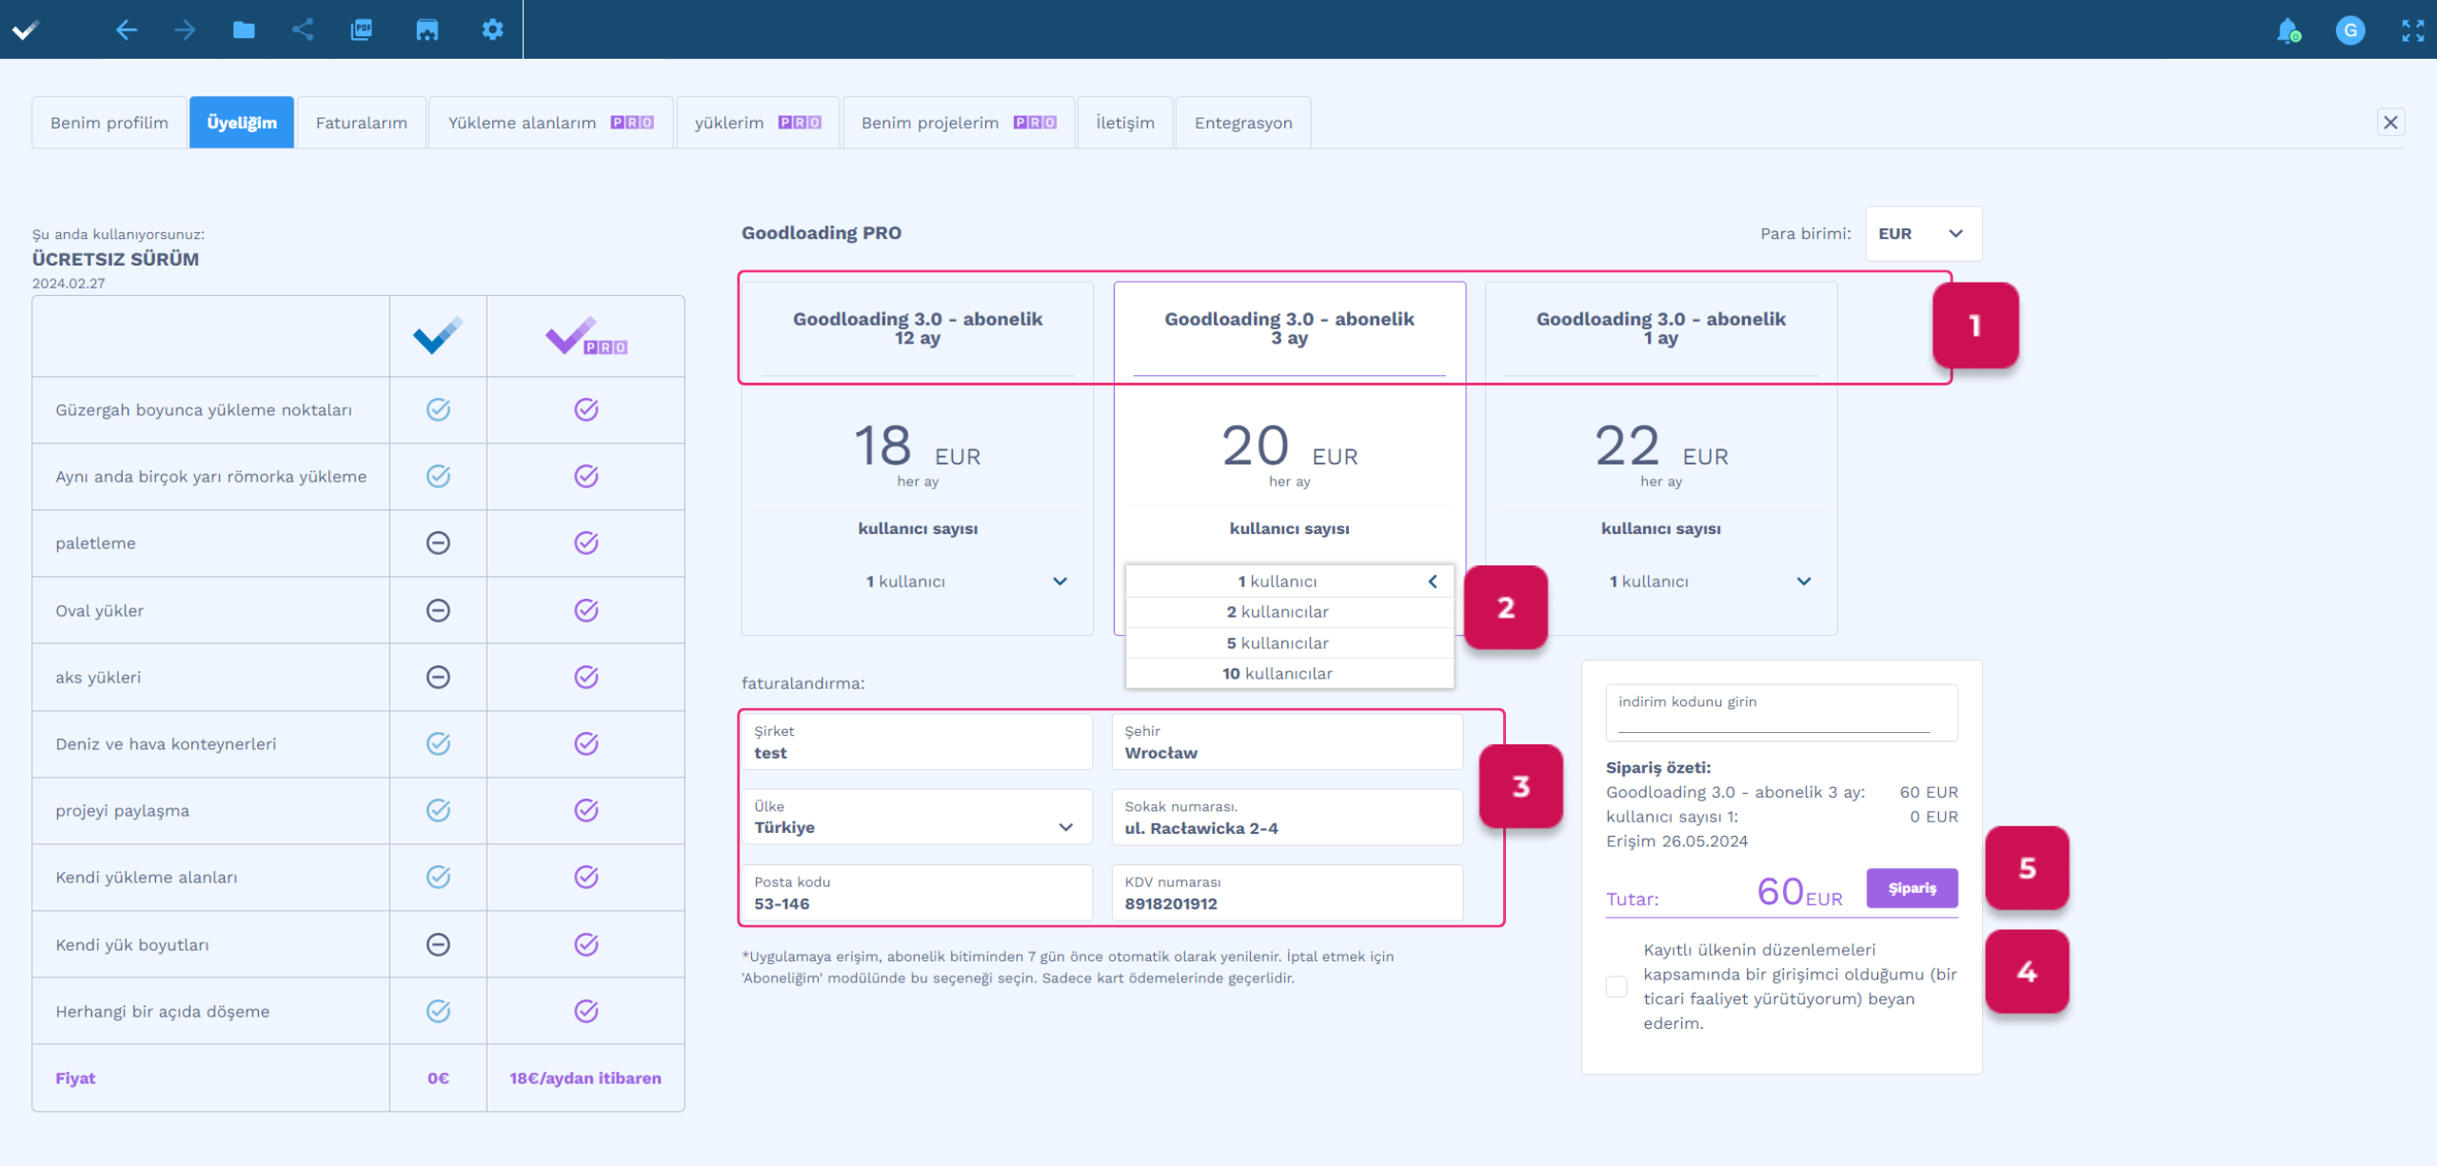Check the entrepreneur declaration checkbox

pos(1616,986)
